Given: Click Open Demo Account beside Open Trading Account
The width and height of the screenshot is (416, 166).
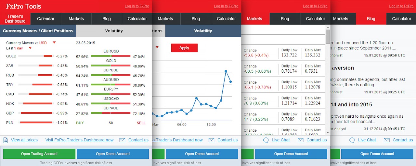Looking at the screenshot, I should (113, 154).
